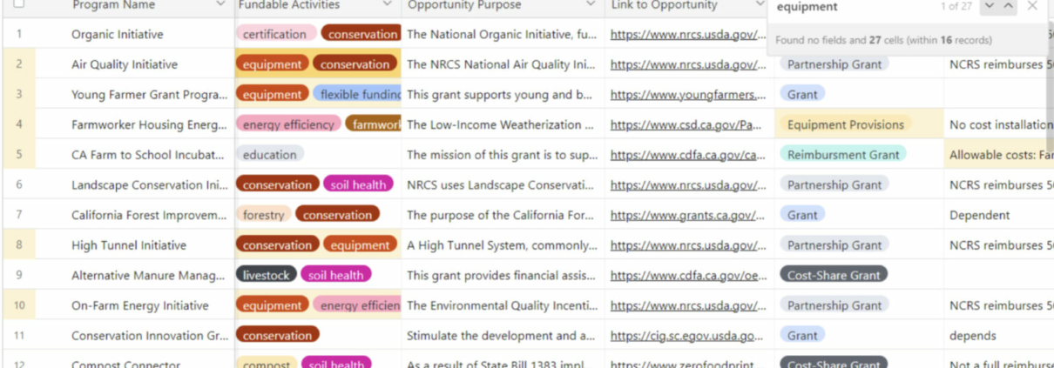Click 'certification' tag in Organic Initiative row

point(274,35)
